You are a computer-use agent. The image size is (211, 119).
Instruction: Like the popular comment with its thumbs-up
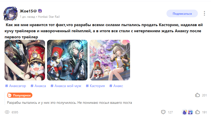(x=197, y=95)
